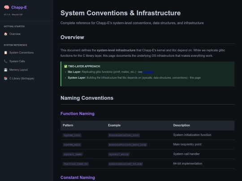The image size is (242, 181).
Task: Click the braincontroller_main_loop example code
Action: click(x=128, y=145)
